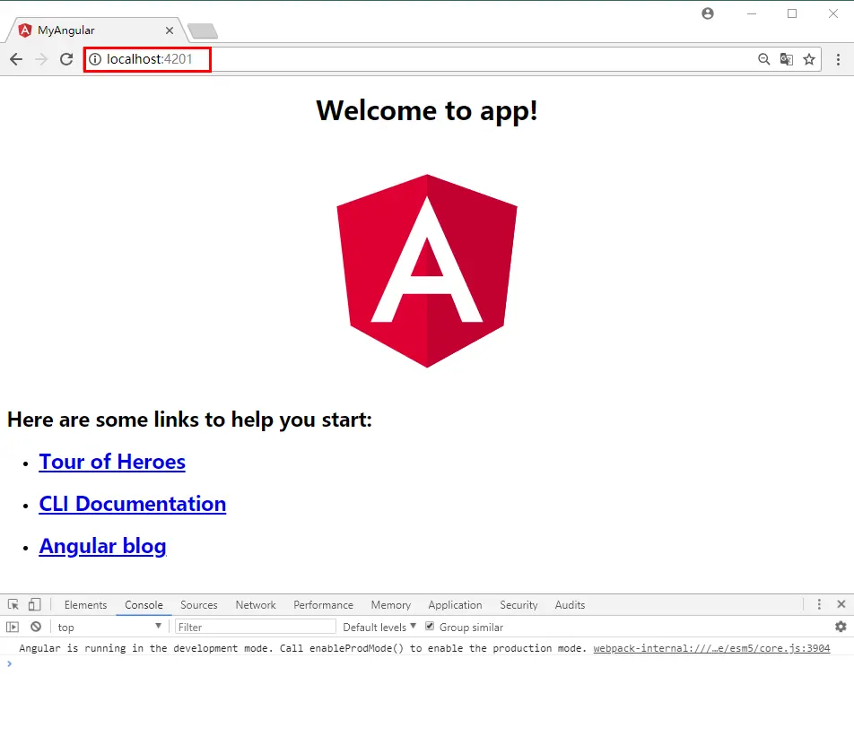This screenshot has height=736, width=854.
Task: Close the Chrome window
Action: pyautogui.click(x=833, y=13)
